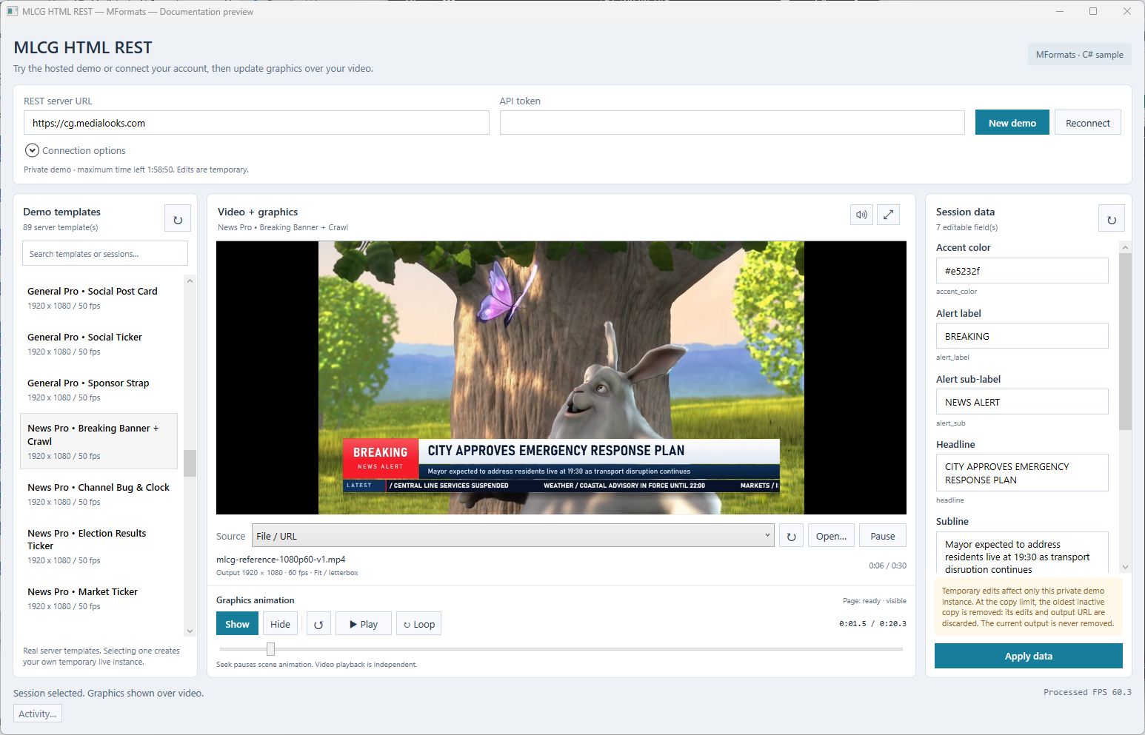This screenshot has height=735, width=1145.
Task: Click the video preview frame
Action: 561,377
